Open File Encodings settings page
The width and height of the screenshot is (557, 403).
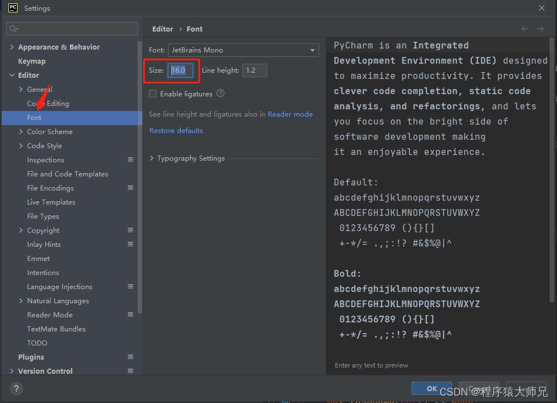coord(50,188)
